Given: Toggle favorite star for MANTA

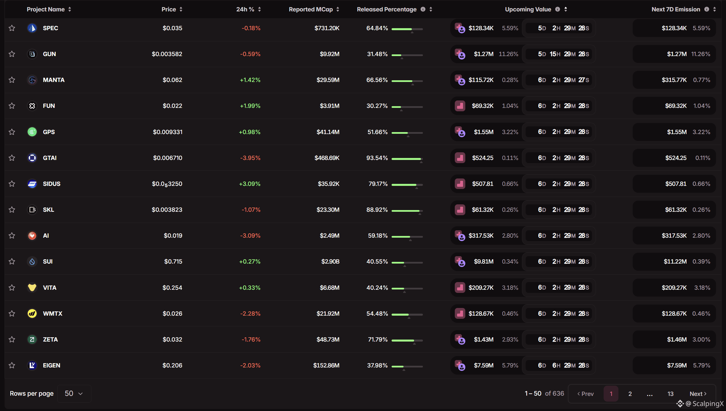Looking at the screenshot, I should [x=12, y=80].
